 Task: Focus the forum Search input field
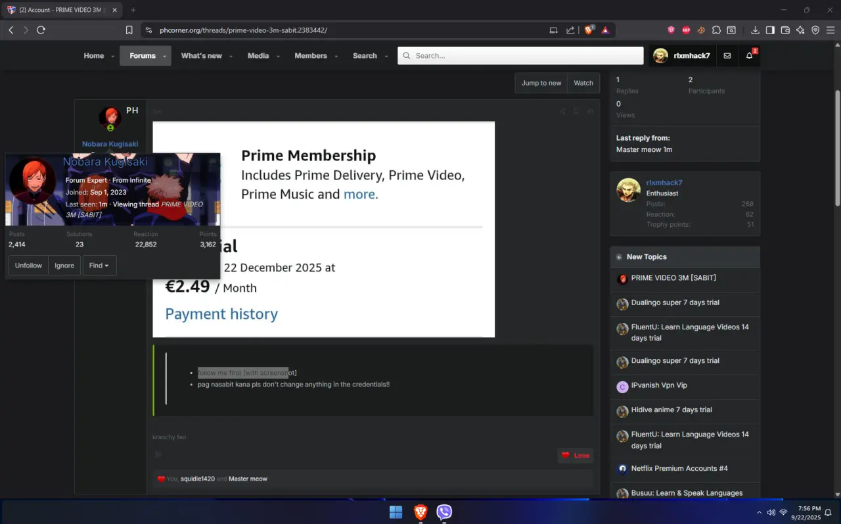pos(520,56)
